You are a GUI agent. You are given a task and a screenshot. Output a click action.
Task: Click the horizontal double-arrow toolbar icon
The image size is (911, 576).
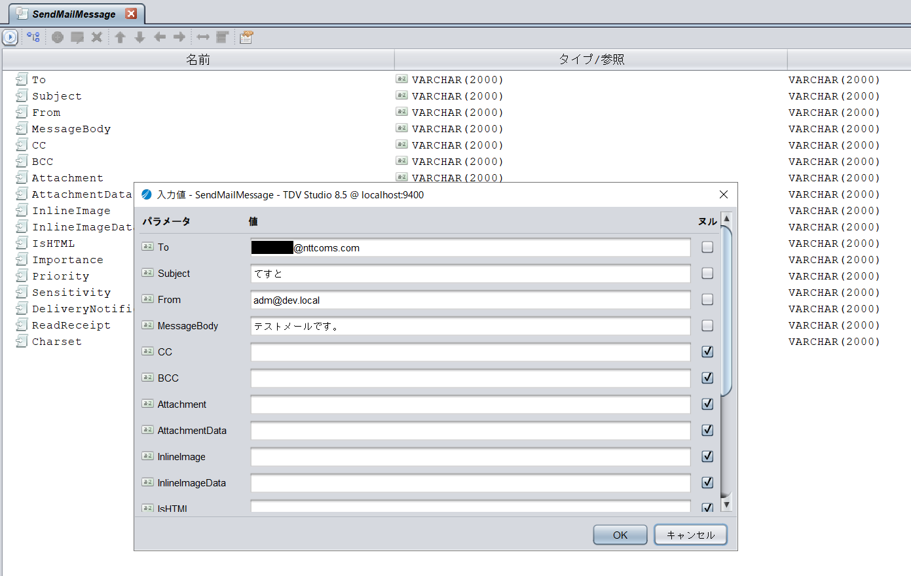tap(203, 37)
